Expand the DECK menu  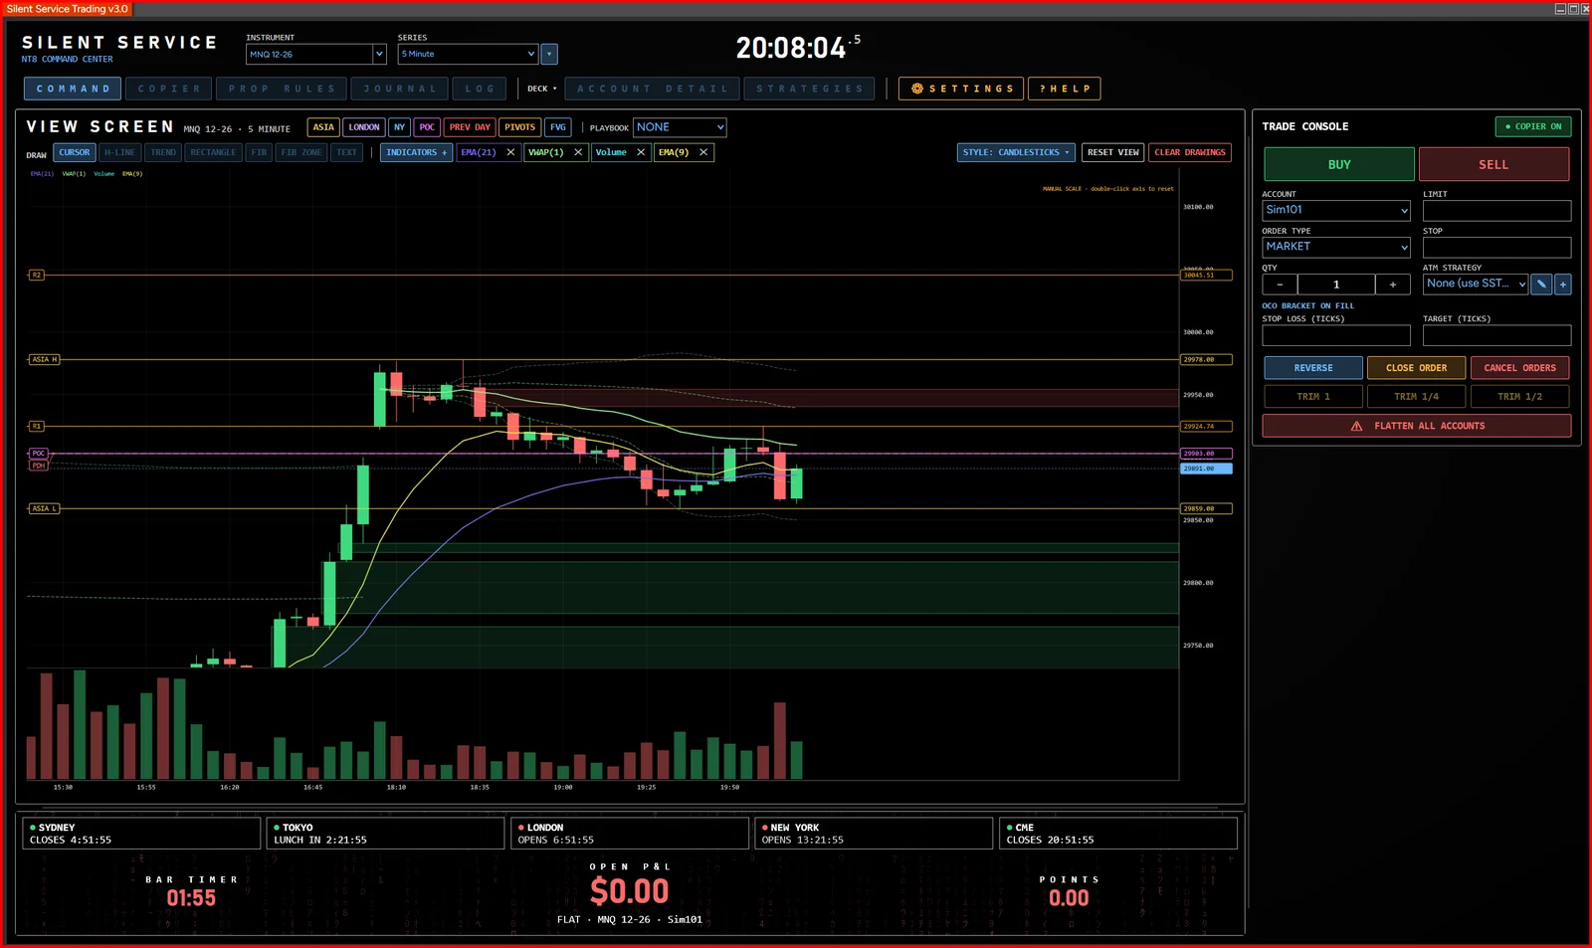542,89
